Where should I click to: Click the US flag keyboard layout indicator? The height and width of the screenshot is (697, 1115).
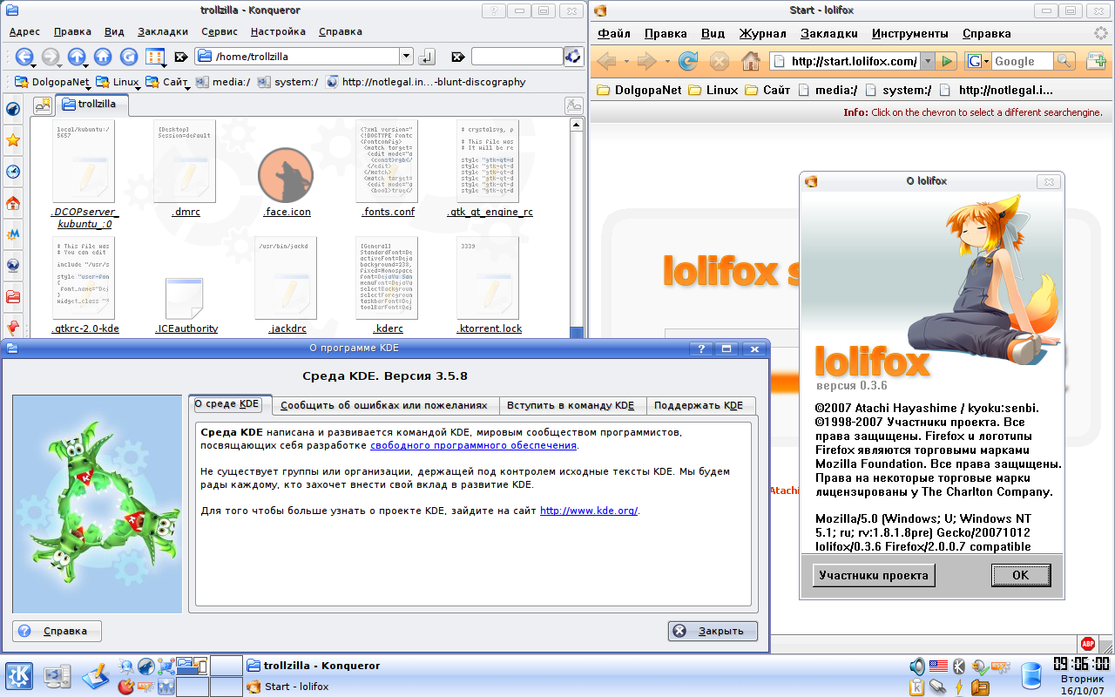click(x=938, y=667)
